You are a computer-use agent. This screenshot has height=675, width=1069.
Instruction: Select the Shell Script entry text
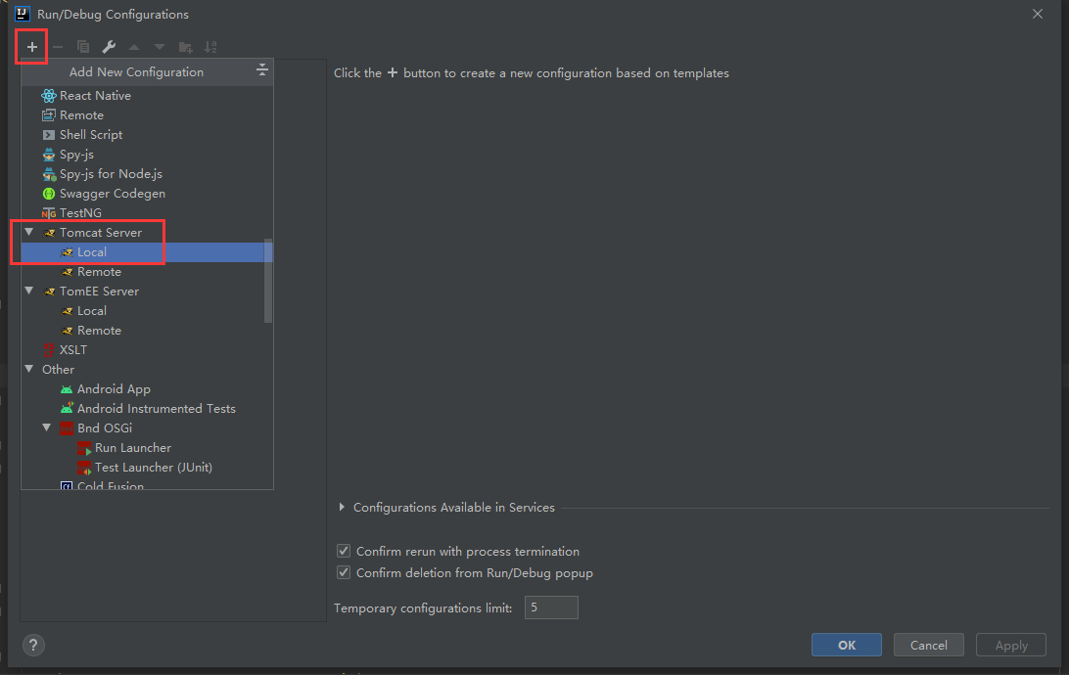91,135
